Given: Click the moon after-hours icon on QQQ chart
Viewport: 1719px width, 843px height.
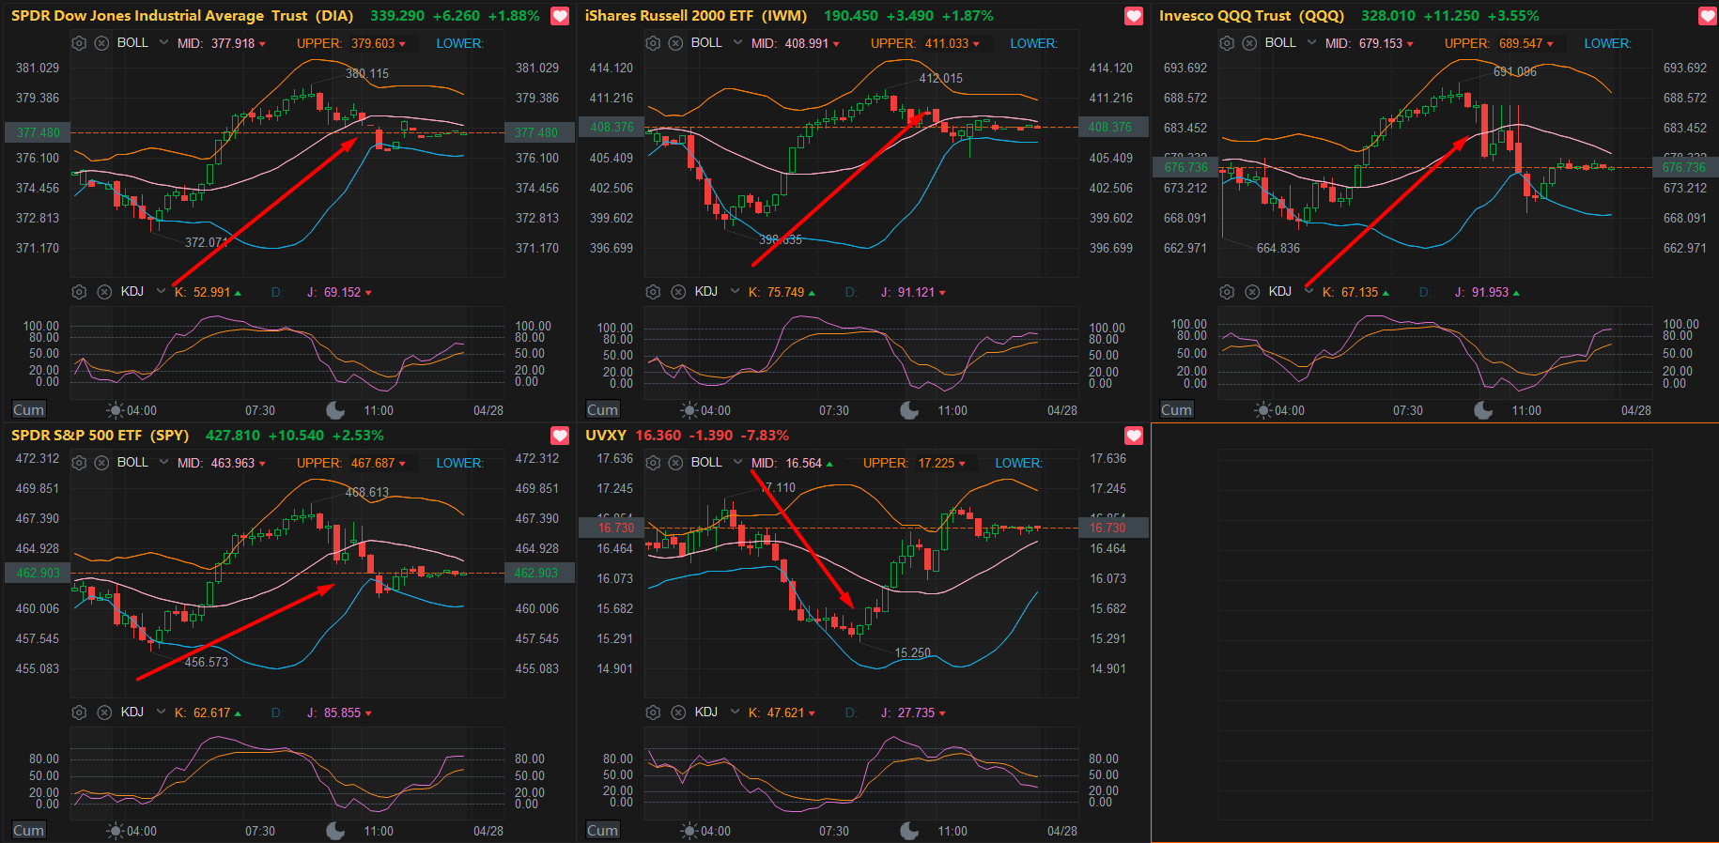Looking at the screenshot, I should [x=1483, y=410].
